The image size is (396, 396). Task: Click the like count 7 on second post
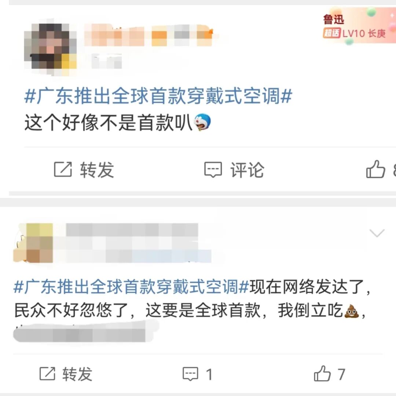(341, 374)
